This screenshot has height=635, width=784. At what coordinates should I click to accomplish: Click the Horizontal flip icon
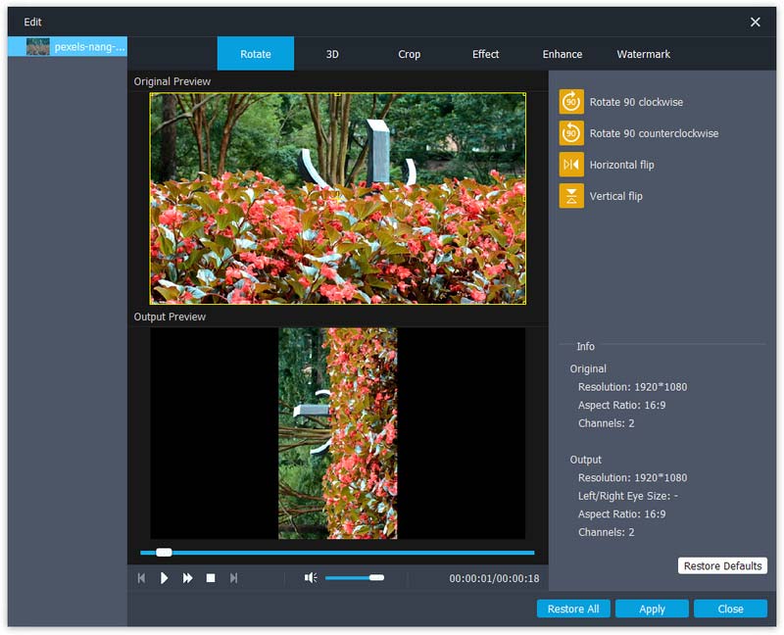(x=571, y=165)
